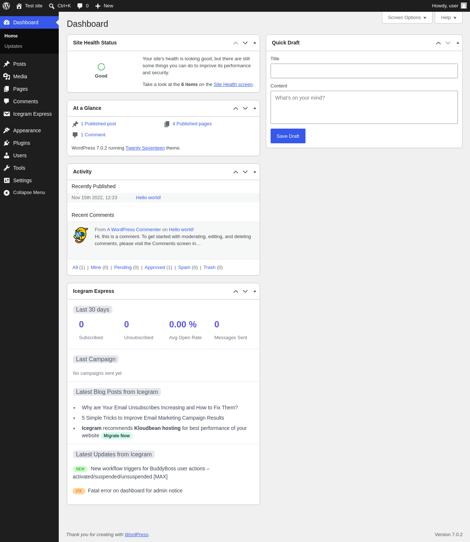Open the Recently Published Hello world! post
The width and height of the screenshot is (470, 542).
tap(148, 198)
